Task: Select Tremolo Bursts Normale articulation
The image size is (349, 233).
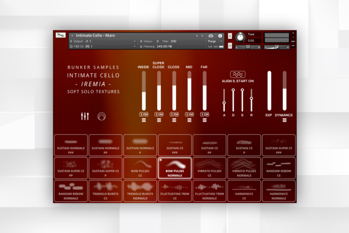Action: (140, 191)
